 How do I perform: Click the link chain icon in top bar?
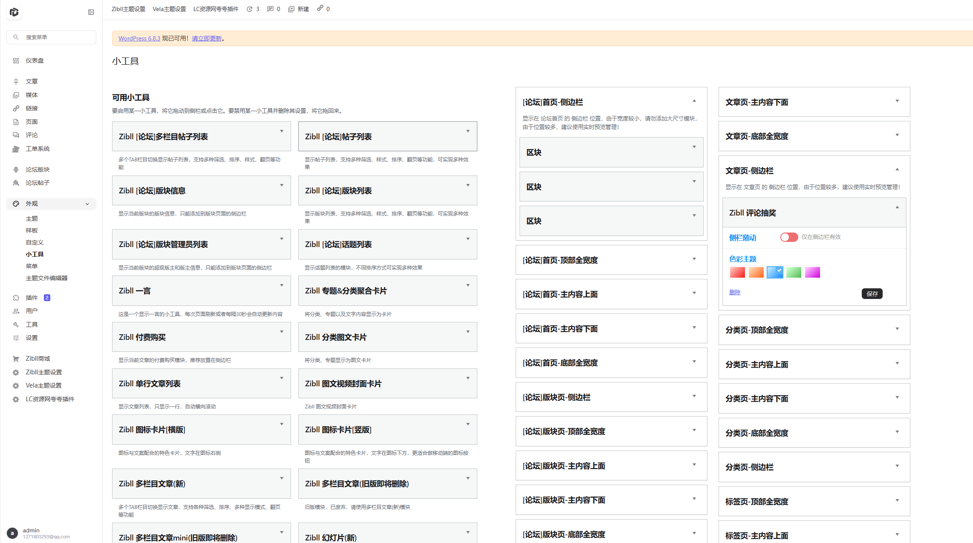point(320,9)
